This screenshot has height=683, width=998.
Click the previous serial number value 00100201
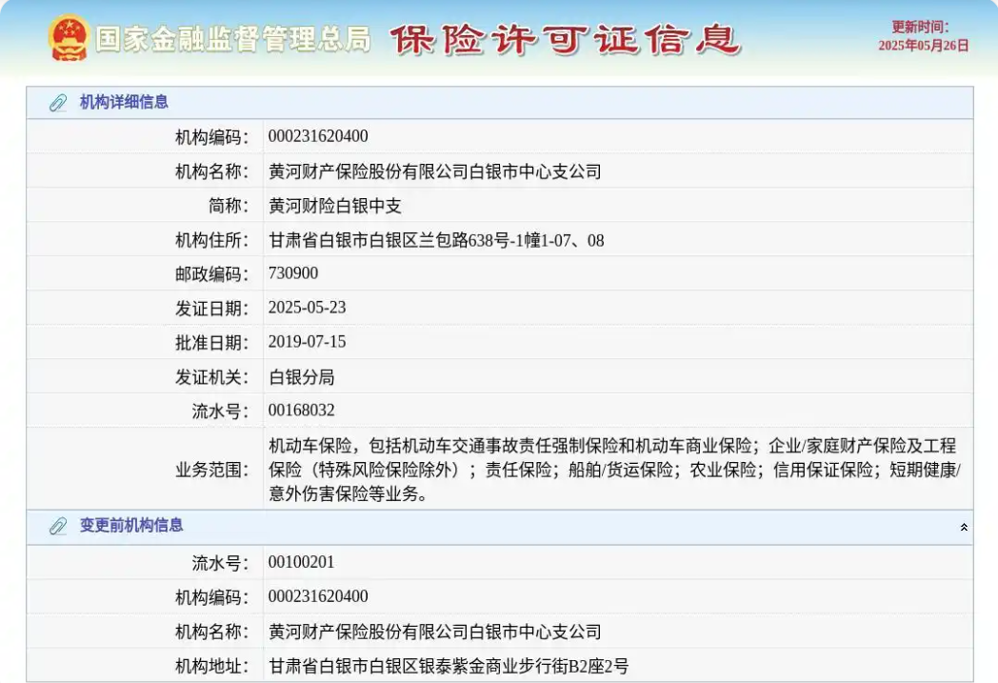(x=301, y=562)
